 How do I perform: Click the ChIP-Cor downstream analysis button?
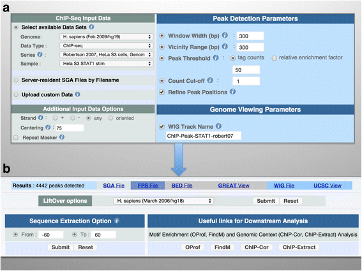257,247
